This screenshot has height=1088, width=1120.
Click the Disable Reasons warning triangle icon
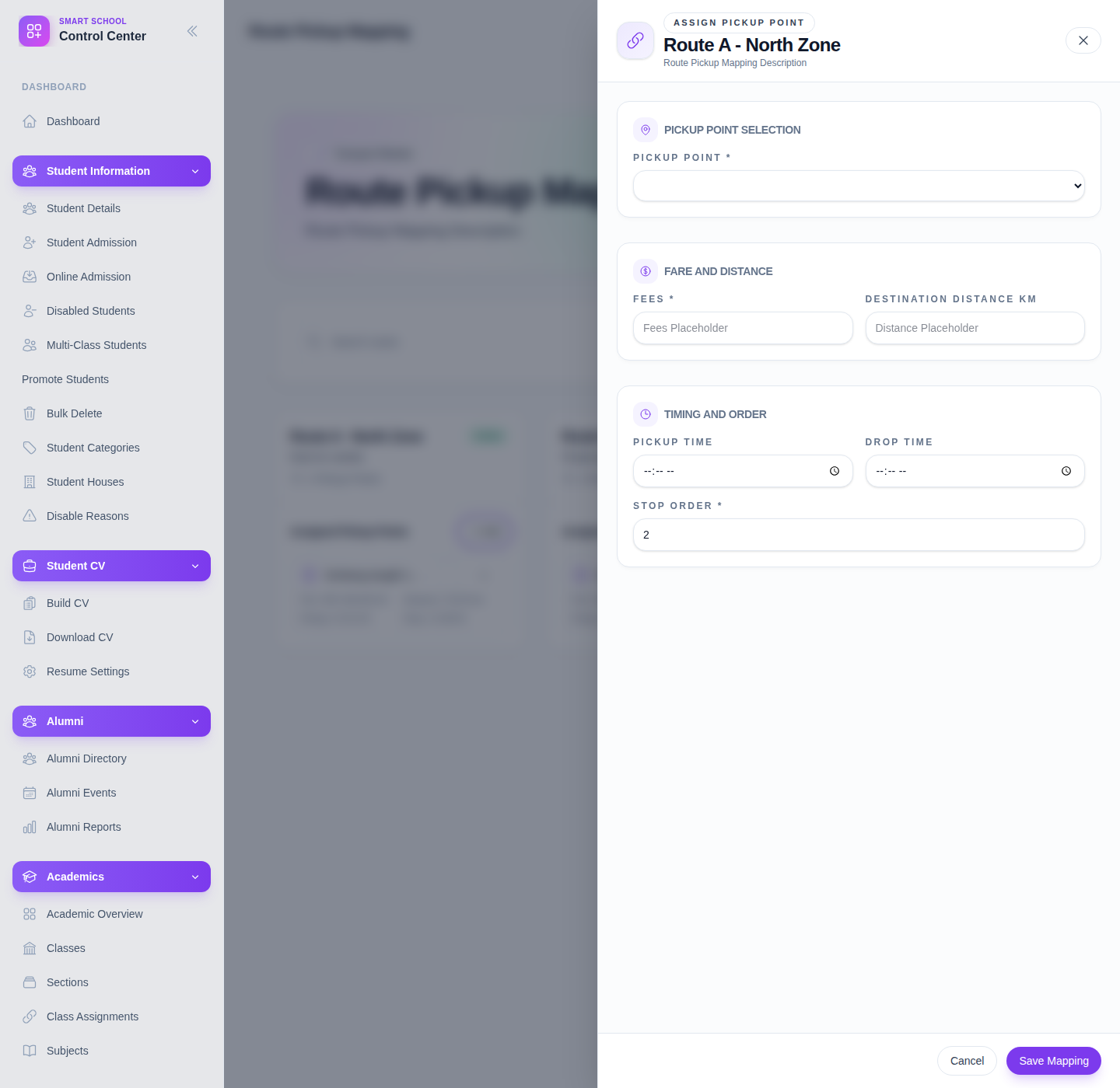click(30, 516)
